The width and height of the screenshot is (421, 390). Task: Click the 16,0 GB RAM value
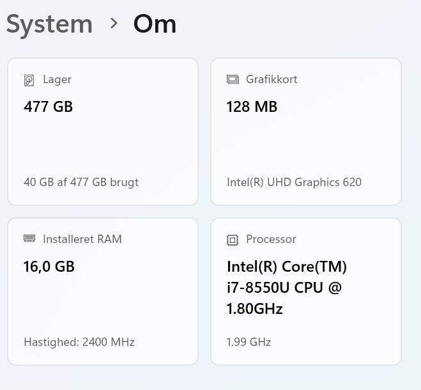point(49,267)
